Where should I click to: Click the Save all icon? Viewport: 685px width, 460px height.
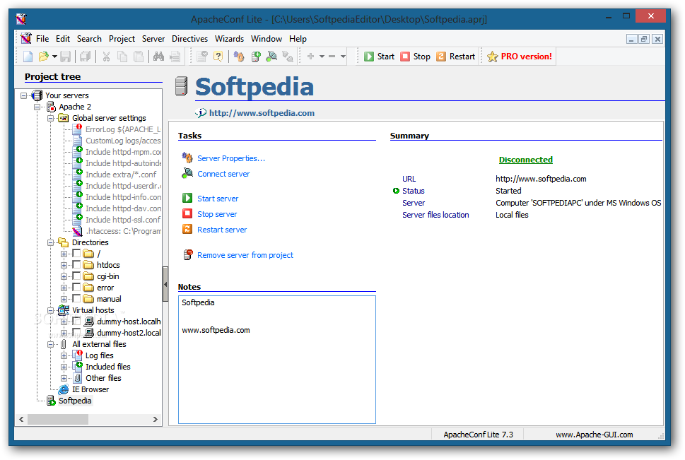(86, 57)
